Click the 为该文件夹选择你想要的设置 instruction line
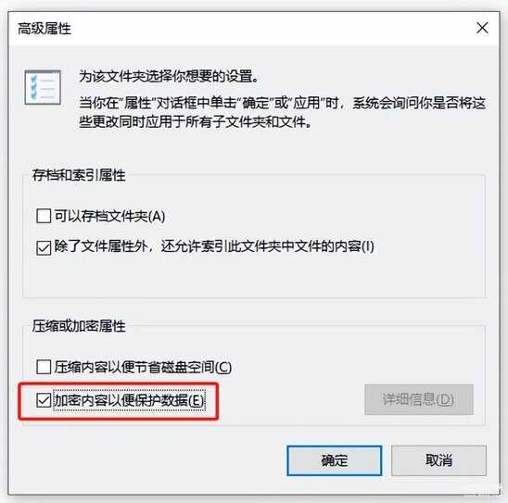The width and height of the screenshot is (508, 503). [169, 77]
